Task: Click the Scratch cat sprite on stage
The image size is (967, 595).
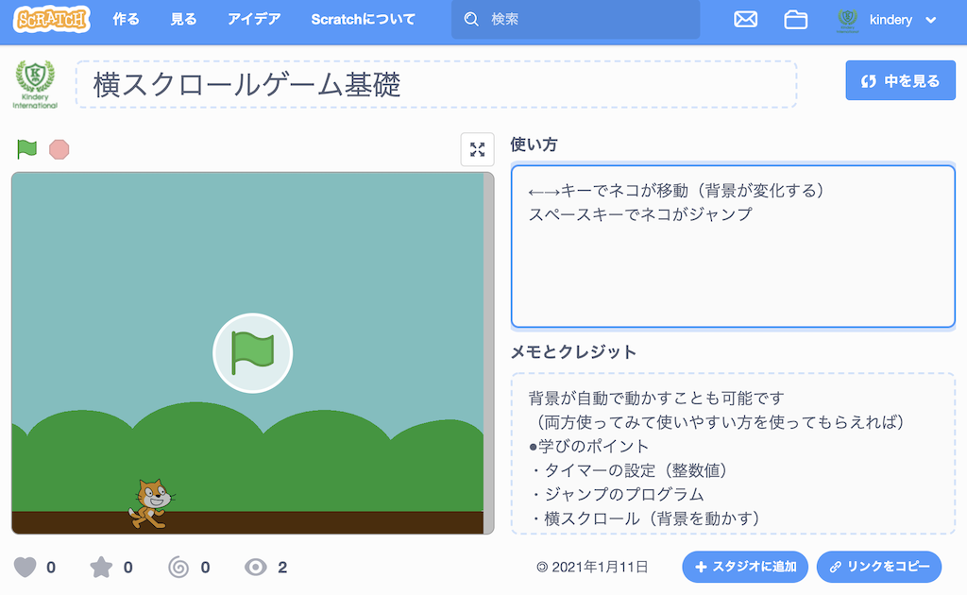Action: (x=151, y=503)
